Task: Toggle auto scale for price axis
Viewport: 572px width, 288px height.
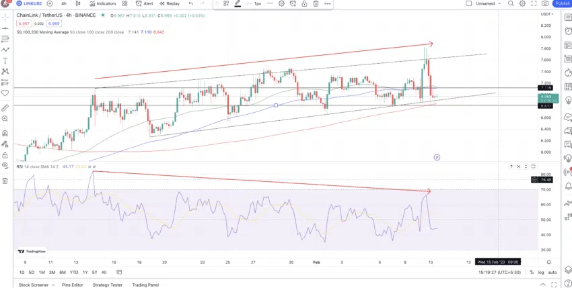Action: point(552,273)
